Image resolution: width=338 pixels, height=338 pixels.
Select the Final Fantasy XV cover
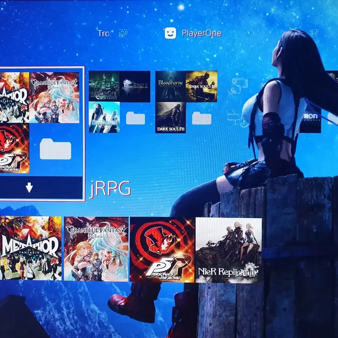tap(135, 86)
